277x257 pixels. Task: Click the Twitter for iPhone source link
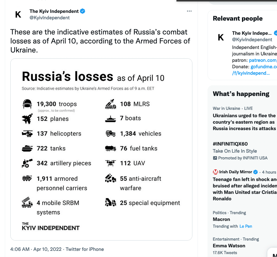85,249
